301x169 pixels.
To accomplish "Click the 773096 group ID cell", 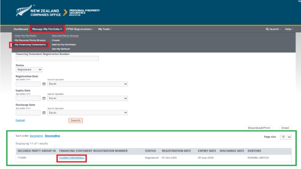I will click(22, 158).
